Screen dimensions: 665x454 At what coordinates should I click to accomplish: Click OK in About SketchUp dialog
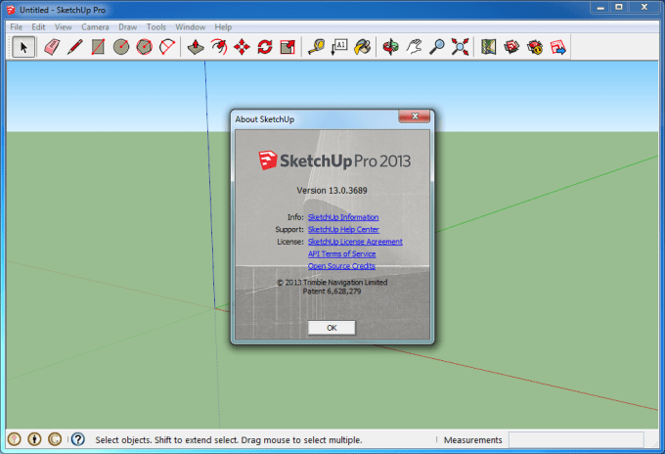pyautogui.click(x=332, y=328)
